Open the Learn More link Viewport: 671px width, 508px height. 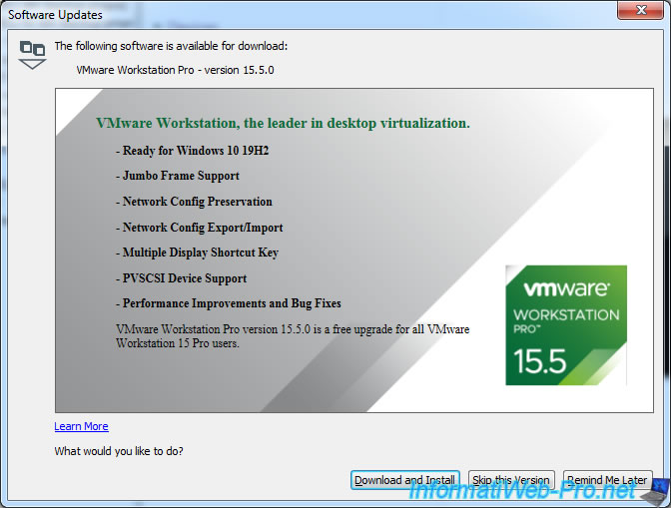tap(81, 426)
